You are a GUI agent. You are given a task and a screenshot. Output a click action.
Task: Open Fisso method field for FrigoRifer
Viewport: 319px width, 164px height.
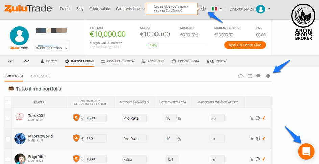(134, 159)
